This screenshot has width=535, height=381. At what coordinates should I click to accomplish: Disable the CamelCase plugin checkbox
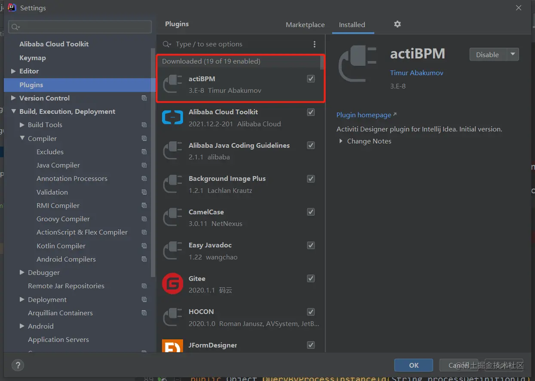pos(311,212)
